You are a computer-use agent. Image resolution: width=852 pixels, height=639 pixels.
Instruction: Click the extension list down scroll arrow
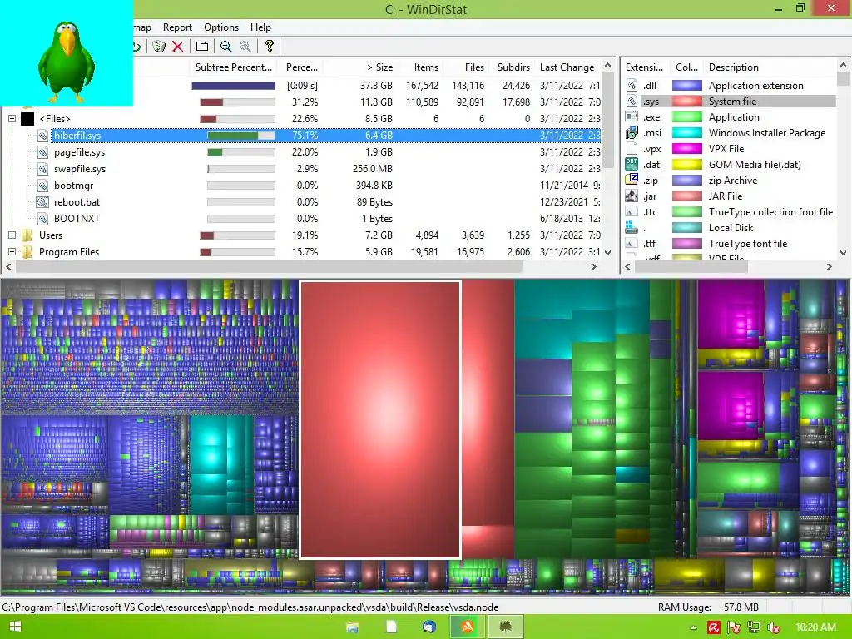tap(843, 253)
